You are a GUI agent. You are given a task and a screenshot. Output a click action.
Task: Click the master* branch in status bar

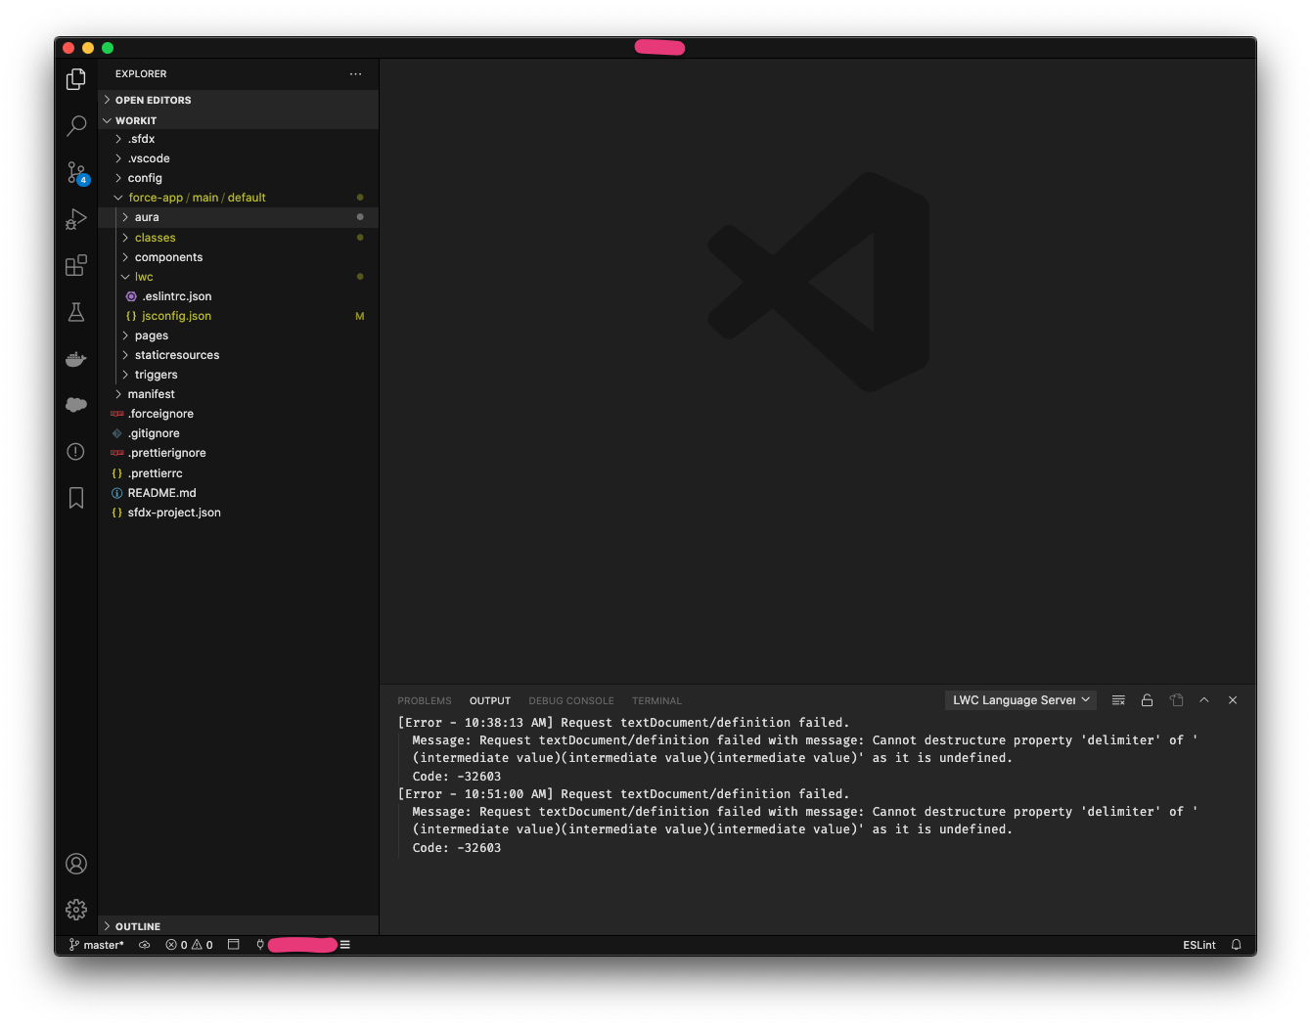click(x=96, y=944)
